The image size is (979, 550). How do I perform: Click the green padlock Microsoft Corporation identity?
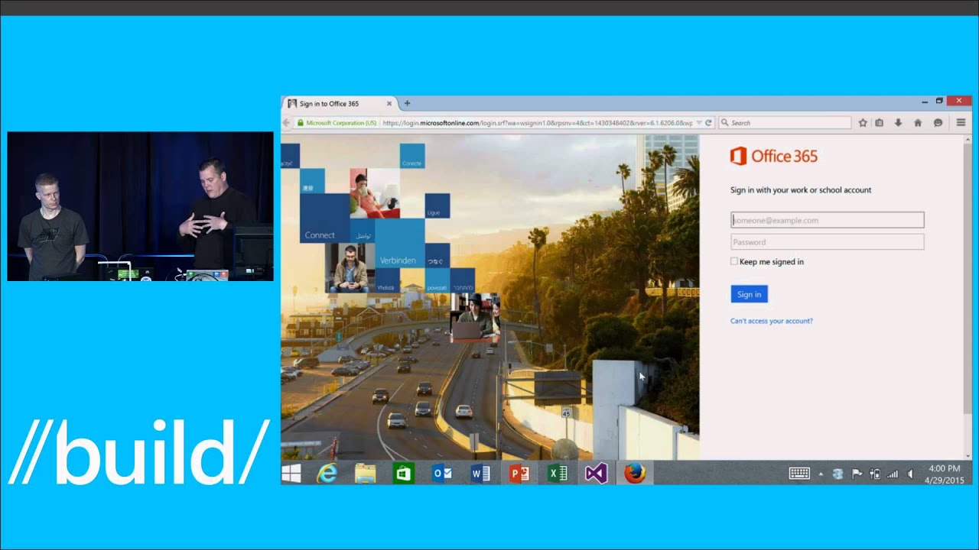[337, 123]
